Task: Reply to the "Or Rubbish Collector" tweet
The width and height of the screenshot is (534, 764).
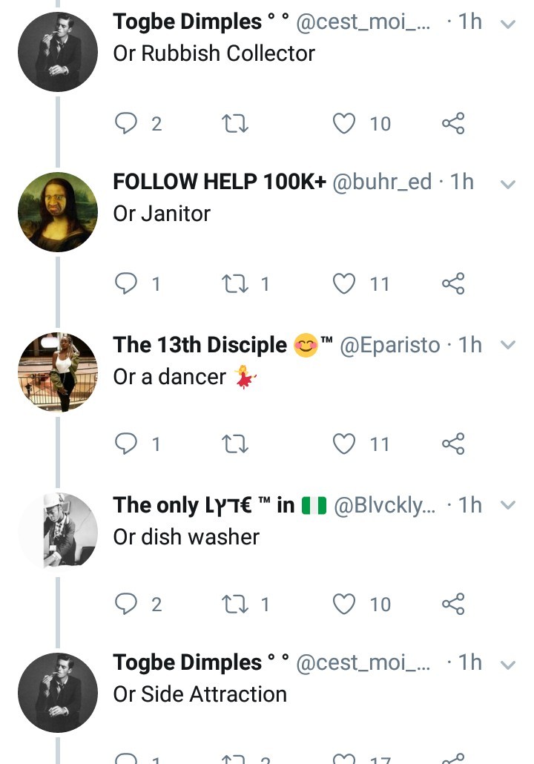Action: (x=126, y=123)
